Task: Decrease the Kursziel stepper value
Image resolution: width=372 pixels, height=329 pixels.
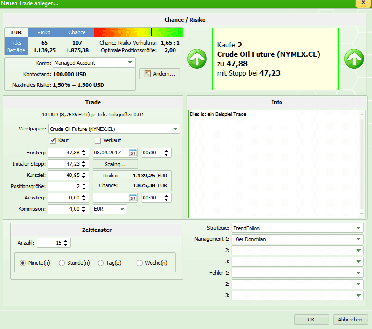Action: 84,177
